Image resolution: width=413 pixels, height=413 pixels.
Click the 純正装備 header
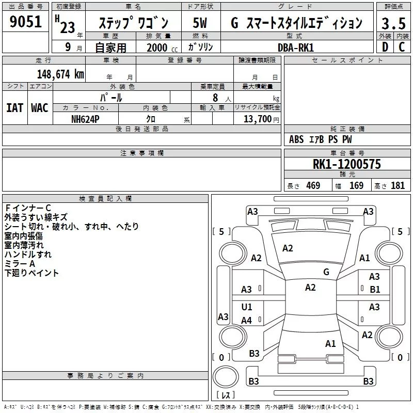[347, 129]
